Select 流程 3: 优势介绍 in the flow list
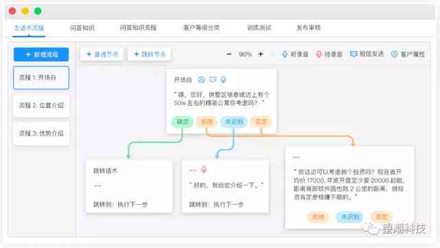The height and width of the screenshot is (248, 440). coord(41,133)
